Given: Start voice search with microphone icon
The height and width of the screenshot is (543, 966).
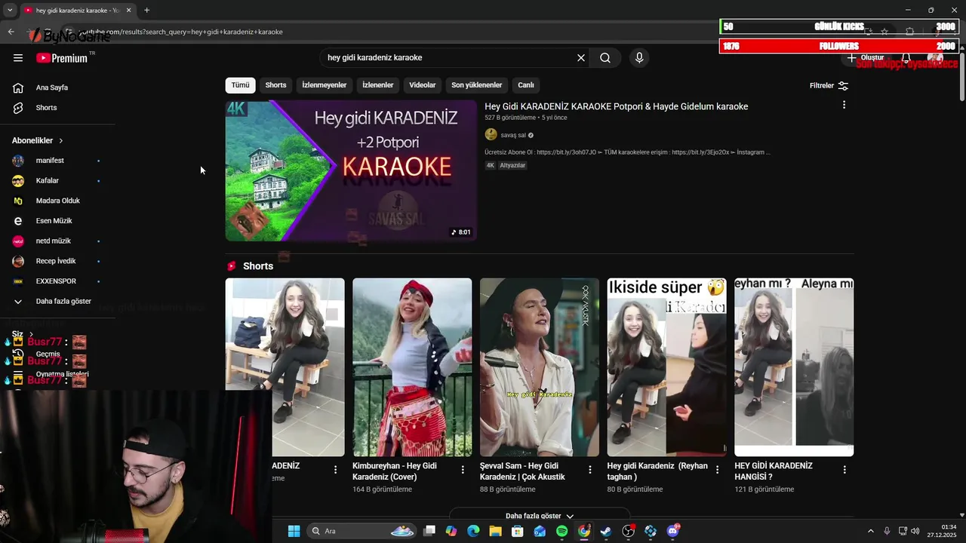Looking at the screenshot, I should 639,58.
